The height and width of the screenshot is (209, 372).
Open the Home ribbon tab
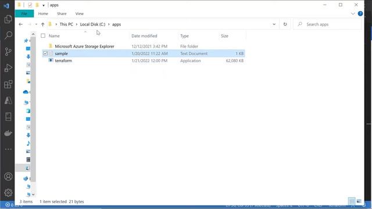tap(43, 14)
